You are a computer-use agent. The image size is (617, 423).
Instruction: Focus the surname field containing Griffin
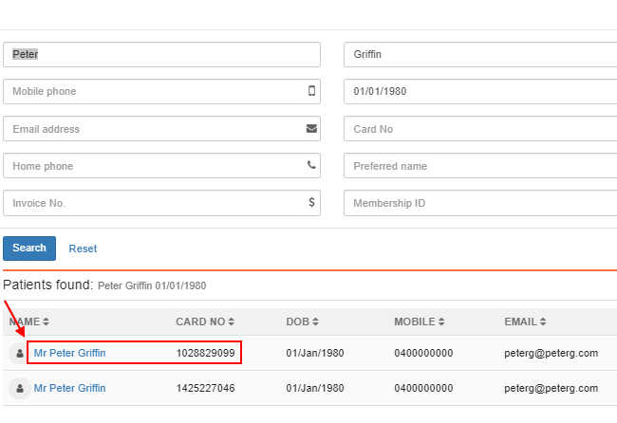[480, 54]
